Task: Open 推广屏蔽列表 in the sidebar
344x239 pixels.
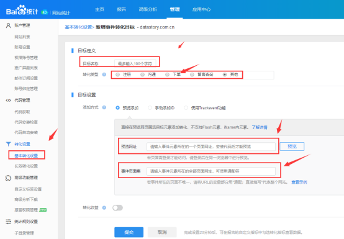Action: pyautogui.click(x=26, y=68)
